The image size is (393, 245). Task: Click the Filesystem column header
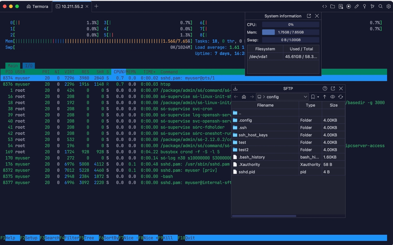(265, 49)
